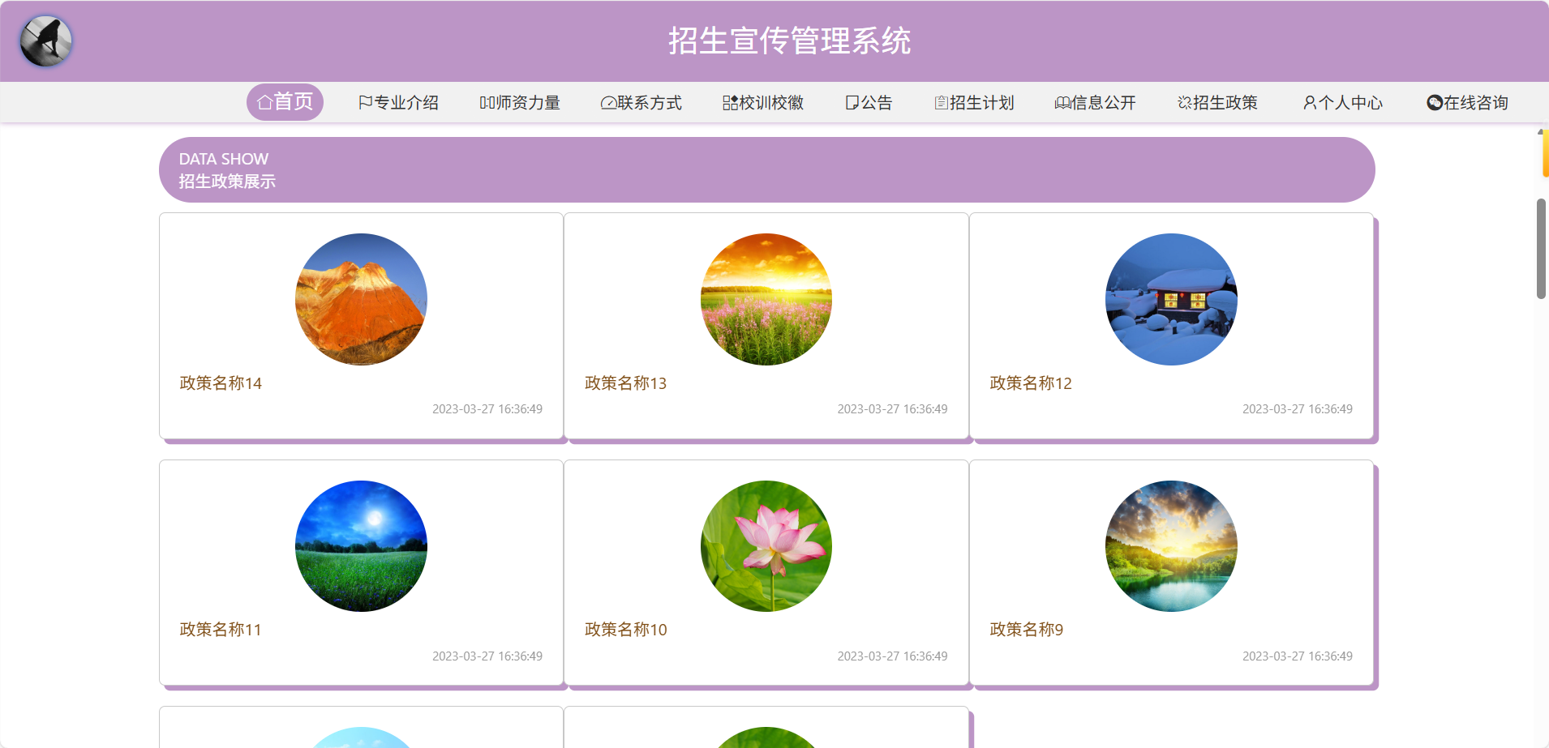1549x748 pixels.
Task: Click the badge icon beside 招生政策
Action: [1185, 103]
